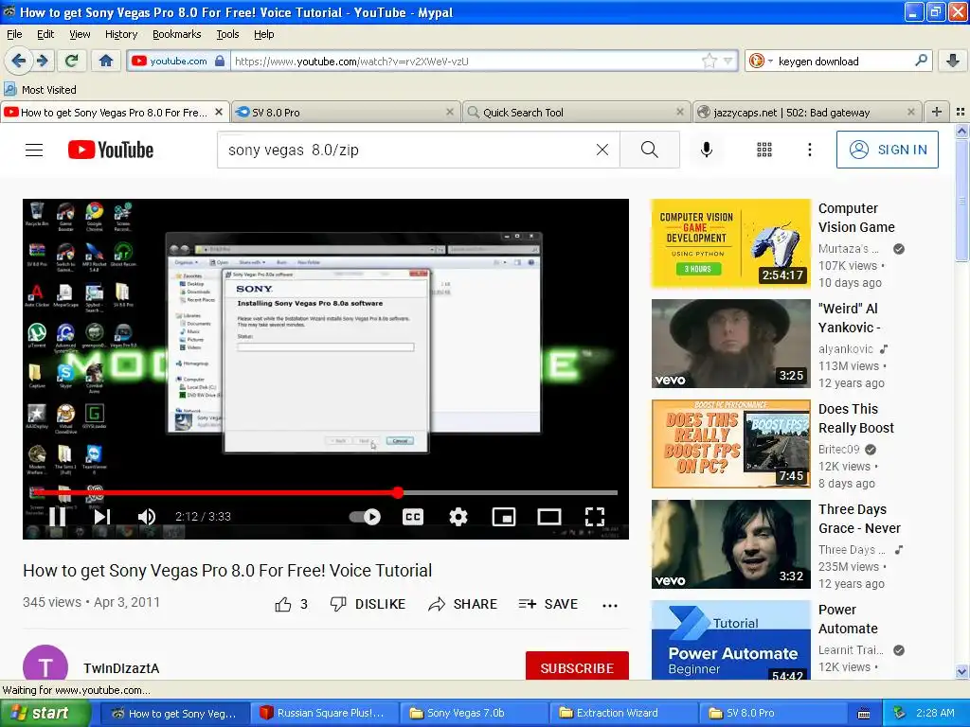Switch to jazzycaps.net Bad gateway tab
Image resolution: width=970 pixels, height=727 pixels.
(807, 112)
